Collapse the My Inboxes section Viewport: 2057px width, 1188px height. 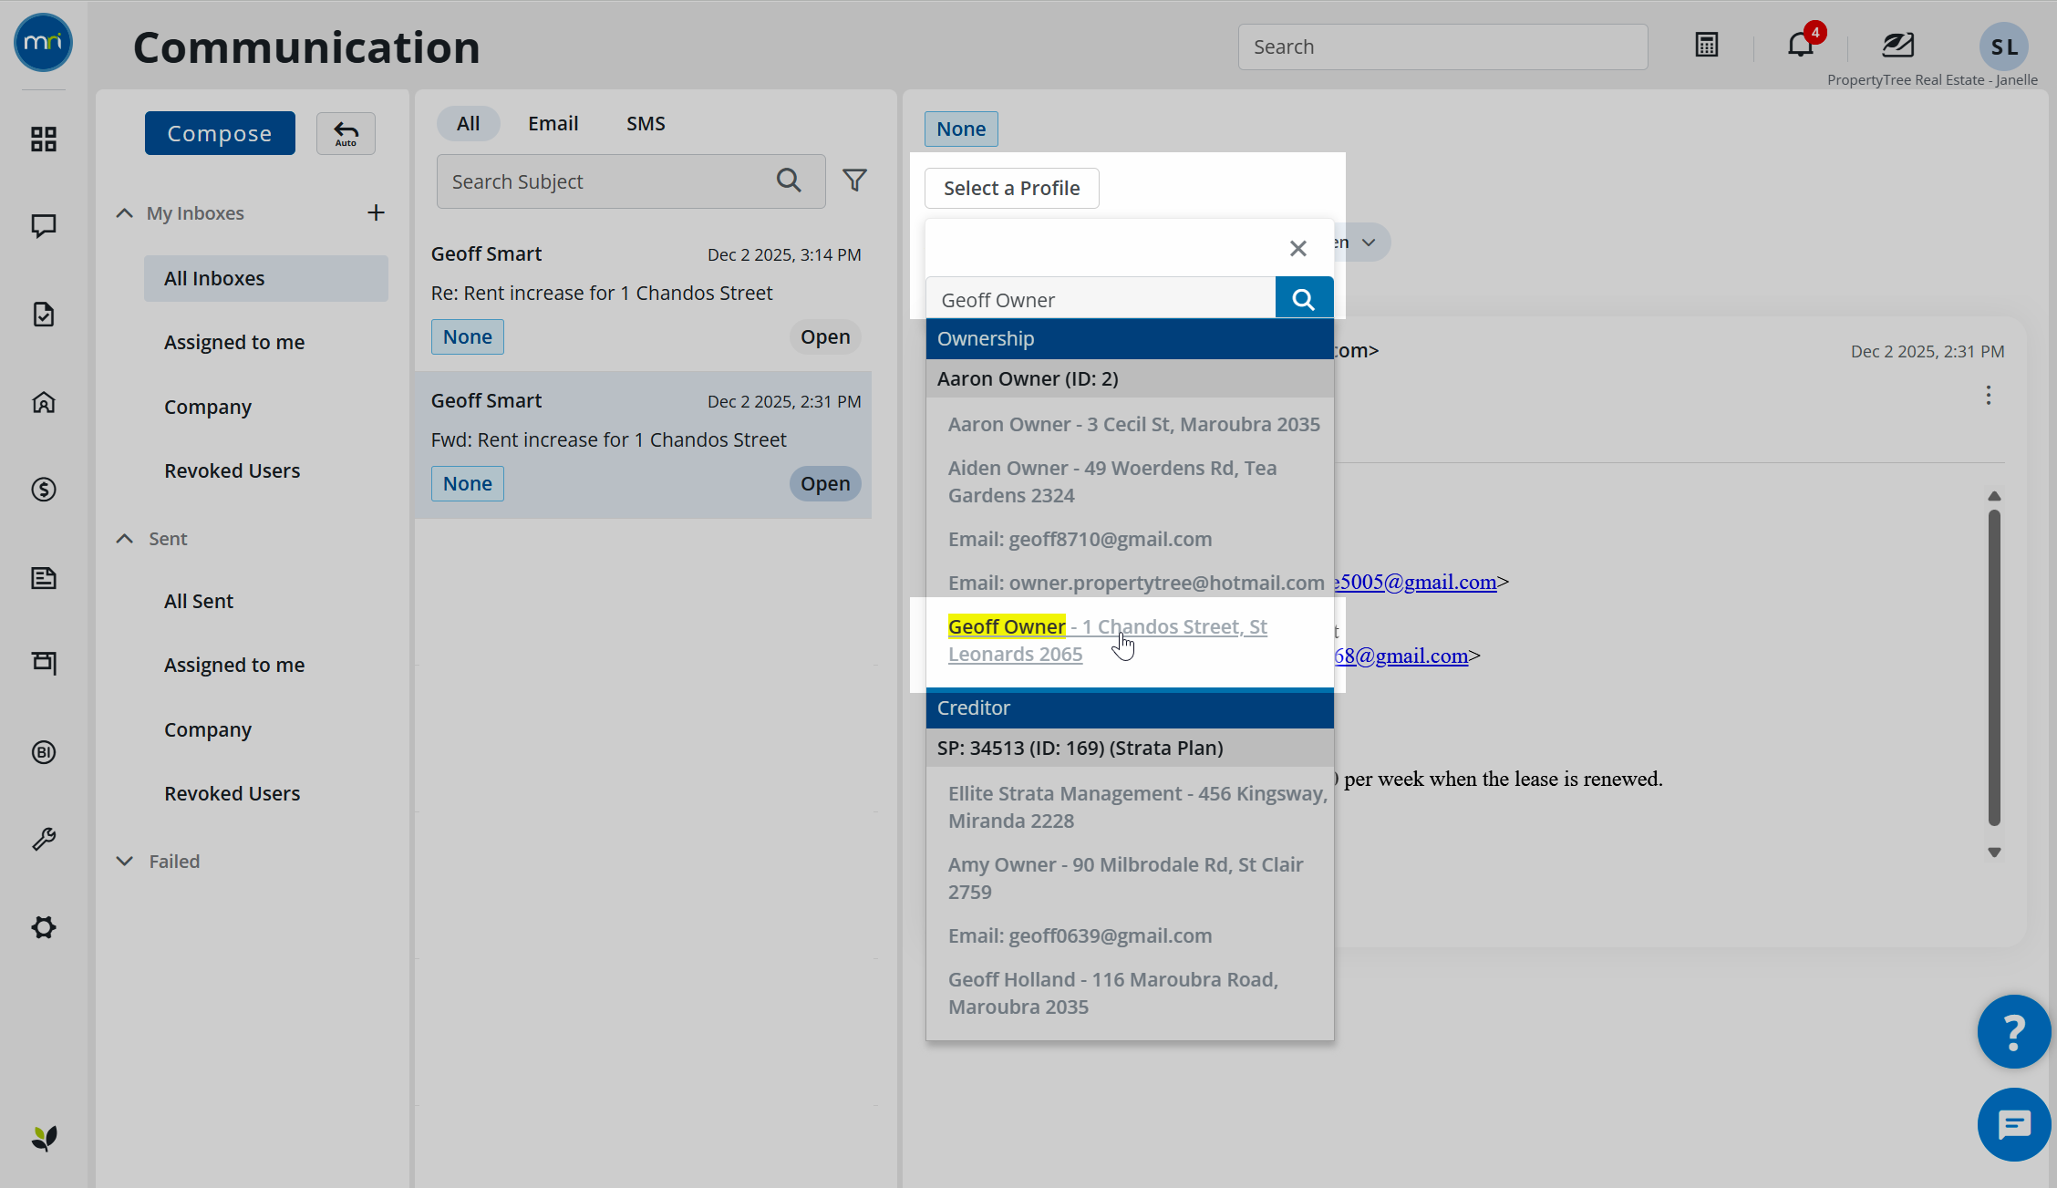coord(124,212)
